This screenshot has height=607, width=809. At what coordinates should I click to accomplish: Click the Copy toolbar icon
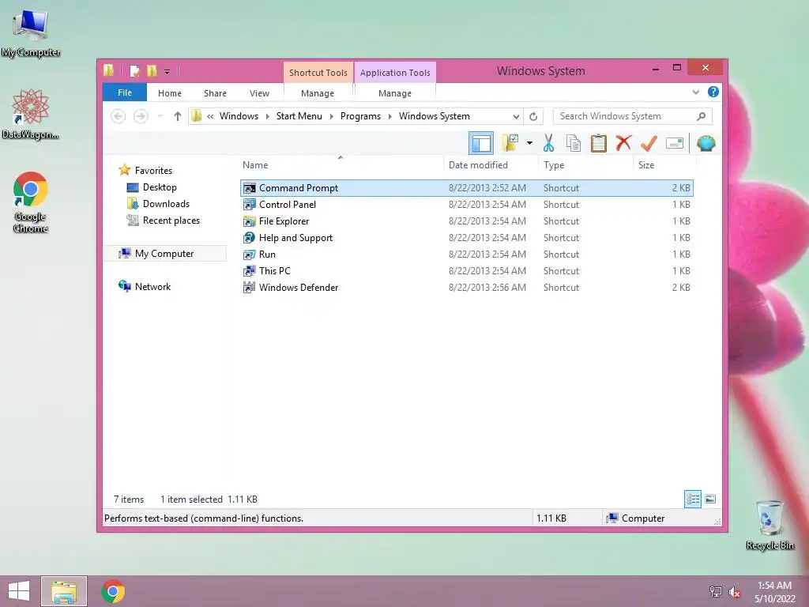pyautogui.click(x=574, y=143)
